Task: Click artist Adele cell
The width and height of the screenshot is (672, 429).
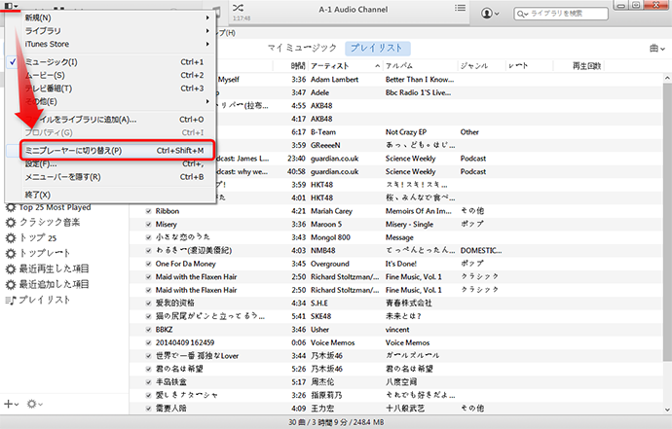Action: [x=319, y=93]
